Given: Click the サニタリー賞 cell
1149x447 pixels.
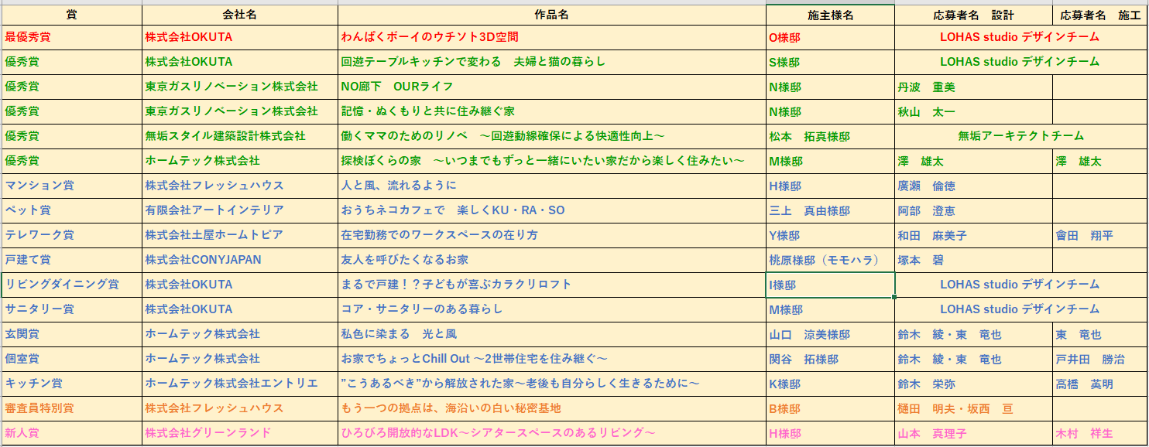Looking at the screenshot, I should click(x=72, y=309).
